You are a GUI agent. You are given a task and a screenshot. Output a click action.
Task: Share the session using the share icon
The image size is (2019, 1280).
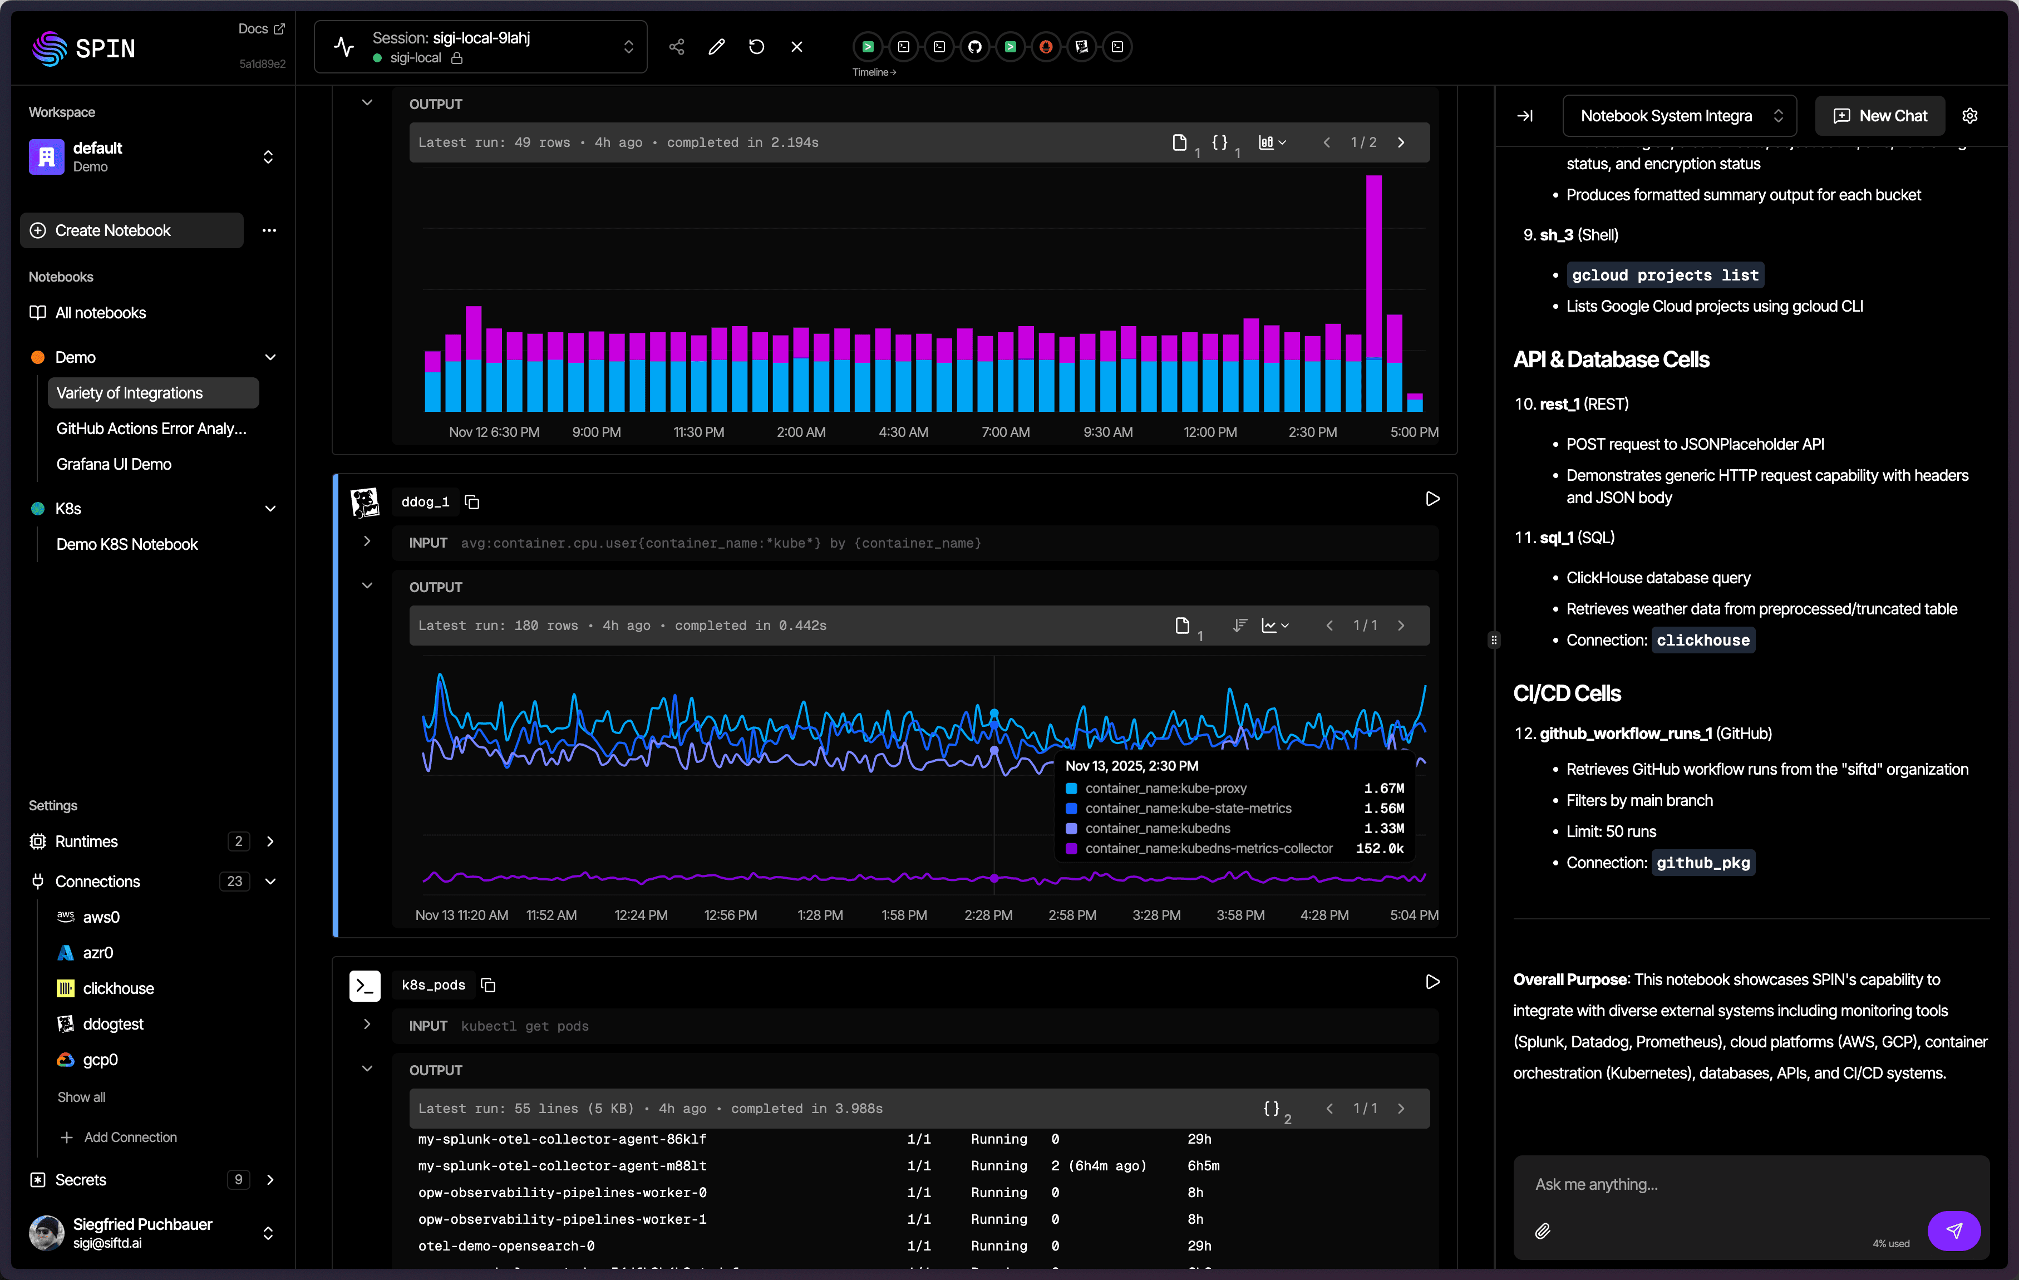coord(677,47)
